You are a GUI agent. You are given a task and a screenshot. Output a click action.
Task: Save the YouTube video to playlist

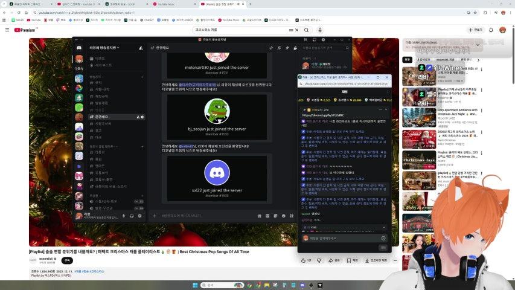pos(353,260)
